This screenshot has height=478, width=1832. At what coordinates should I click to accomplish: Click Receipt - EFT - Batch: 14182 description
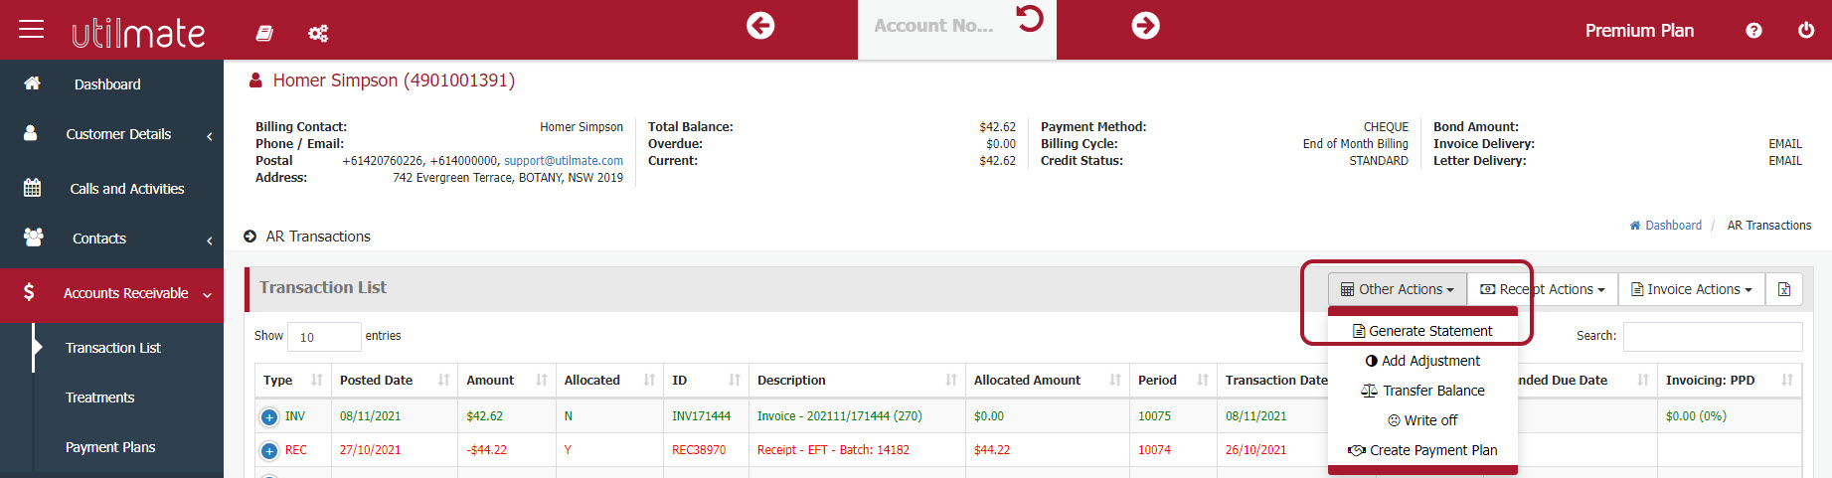pos(834,450)
